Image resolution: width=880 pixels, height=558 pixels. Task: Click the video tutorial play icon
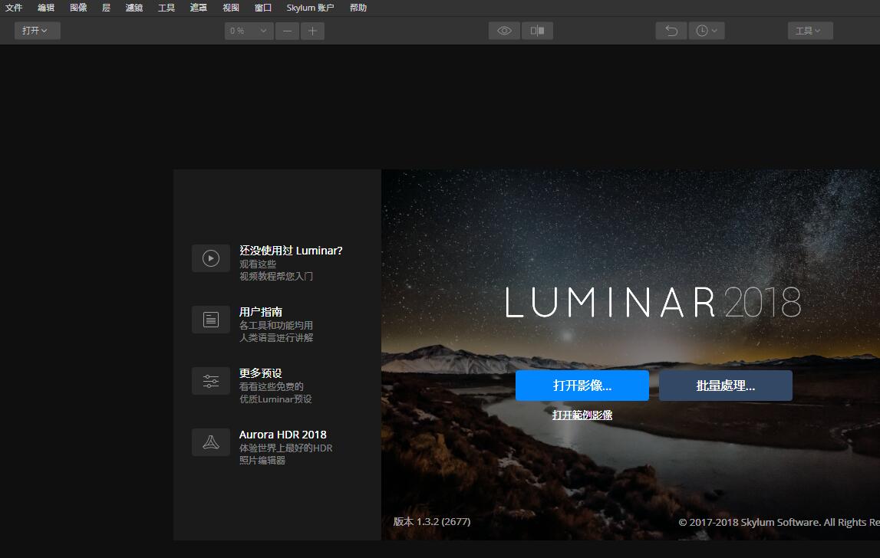point(211,258)
